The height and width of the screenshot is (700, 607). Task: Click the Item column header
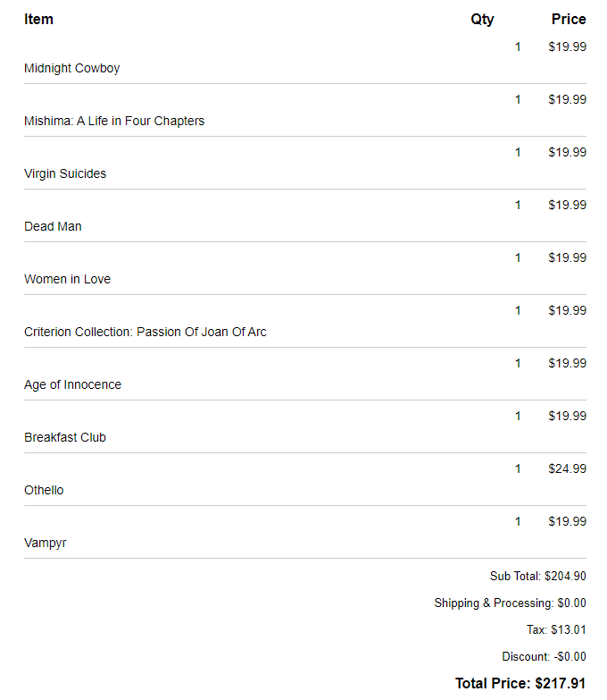point(38,19)
